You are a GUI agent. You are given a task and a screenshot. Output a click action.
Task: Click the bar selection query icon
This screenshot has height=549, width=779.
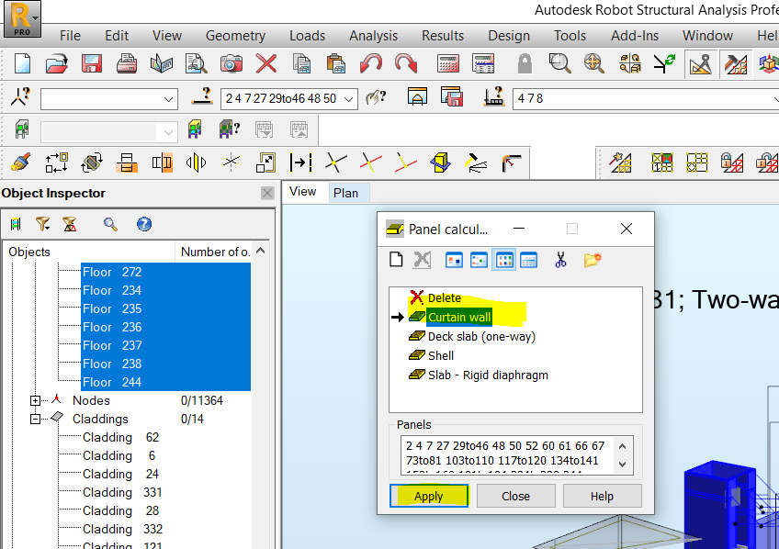point(203,96)
